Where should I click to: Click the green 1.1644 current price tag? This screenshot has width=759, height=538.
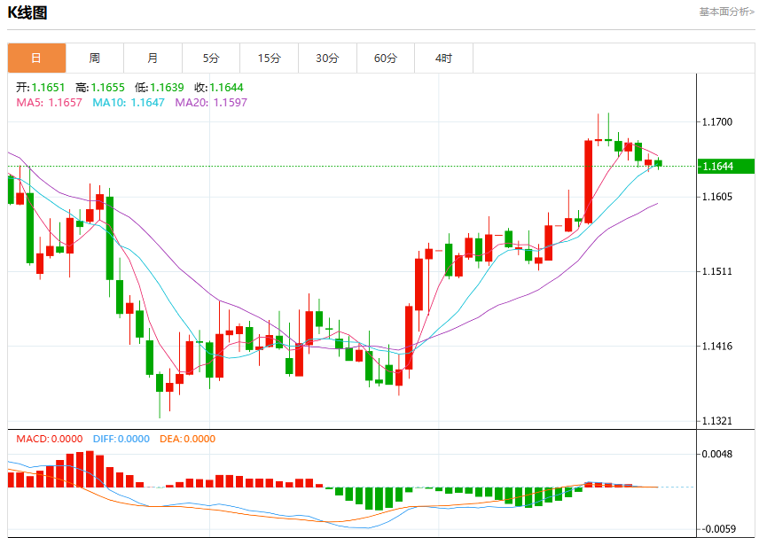point(726,167)
